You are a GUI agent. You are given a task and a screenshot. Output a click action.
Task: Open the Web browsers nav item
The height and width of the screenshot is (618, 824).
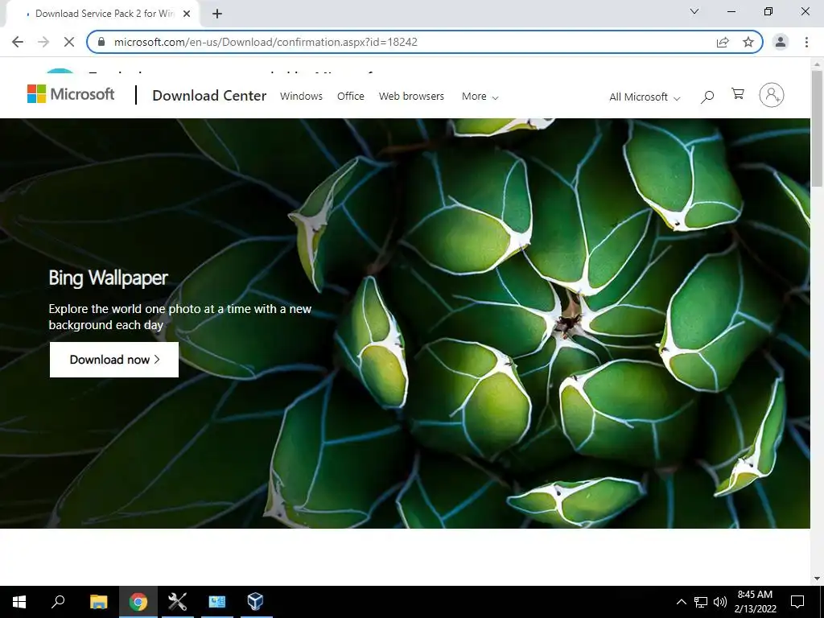[411, 97]
